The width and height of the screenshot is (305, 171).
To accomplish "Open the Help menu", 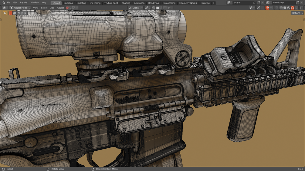I will [x=44, y=3].
